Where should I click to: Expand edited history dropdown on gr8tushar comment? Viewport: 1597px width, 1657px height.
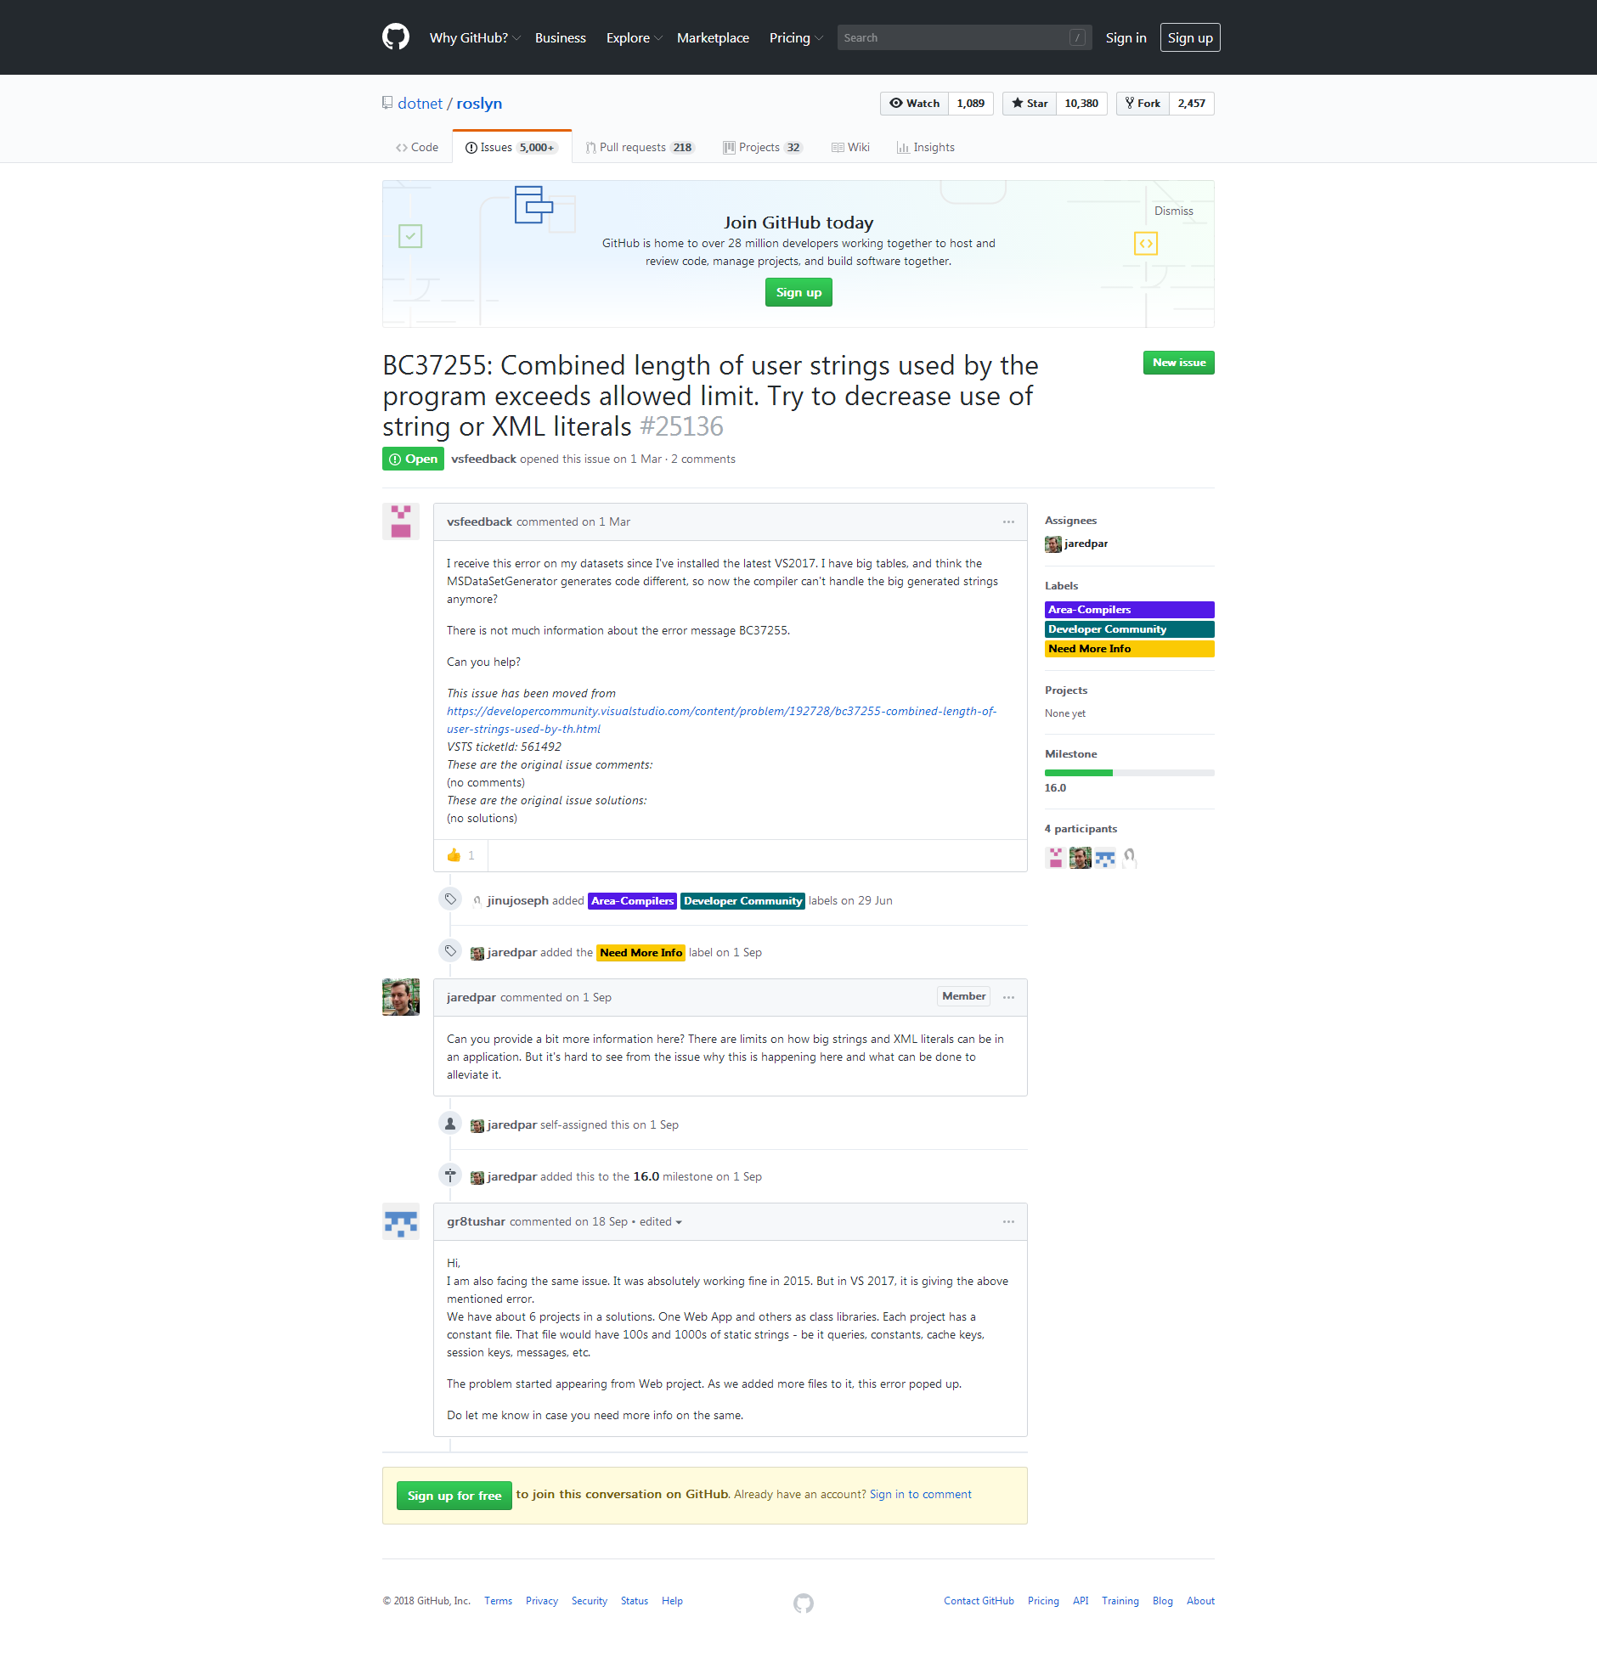[661, 1221]
